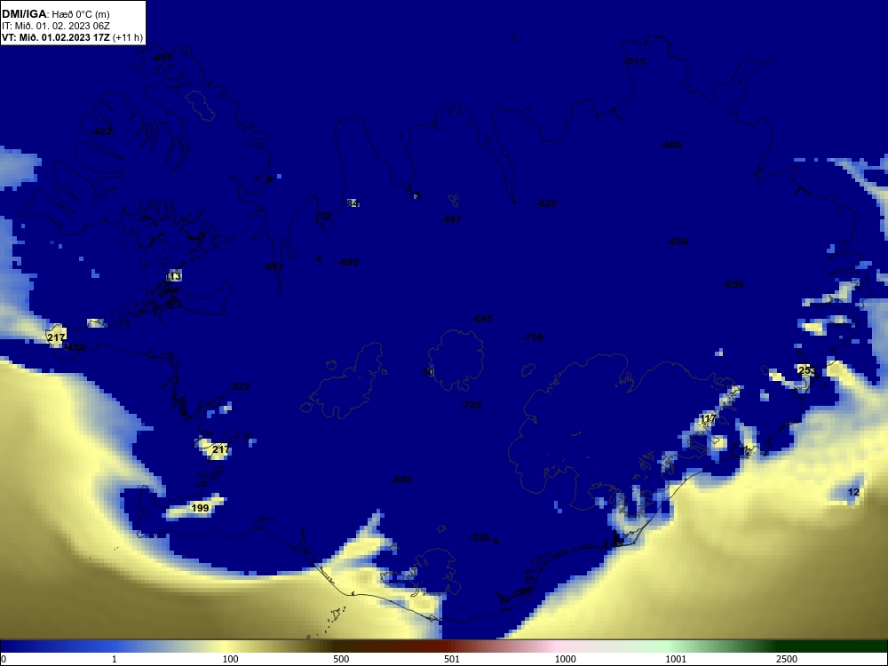
Task: Click the -497 value on the map
Action: tap(451, 219)
